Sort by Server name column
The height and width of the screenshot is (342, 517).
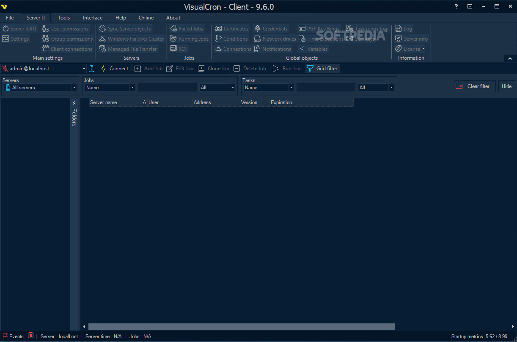[x=118, y=102]
